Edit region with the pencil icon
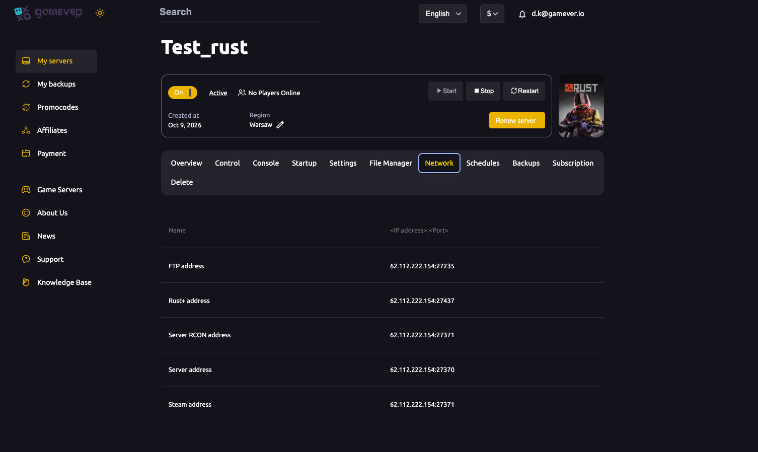Screen dimensions: 758x452 click(x=280, y=125)
